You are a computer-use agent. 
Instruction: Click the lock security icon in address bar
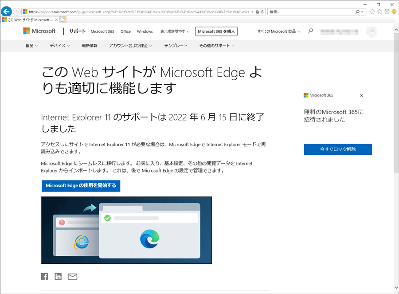[x=257, y=12]
